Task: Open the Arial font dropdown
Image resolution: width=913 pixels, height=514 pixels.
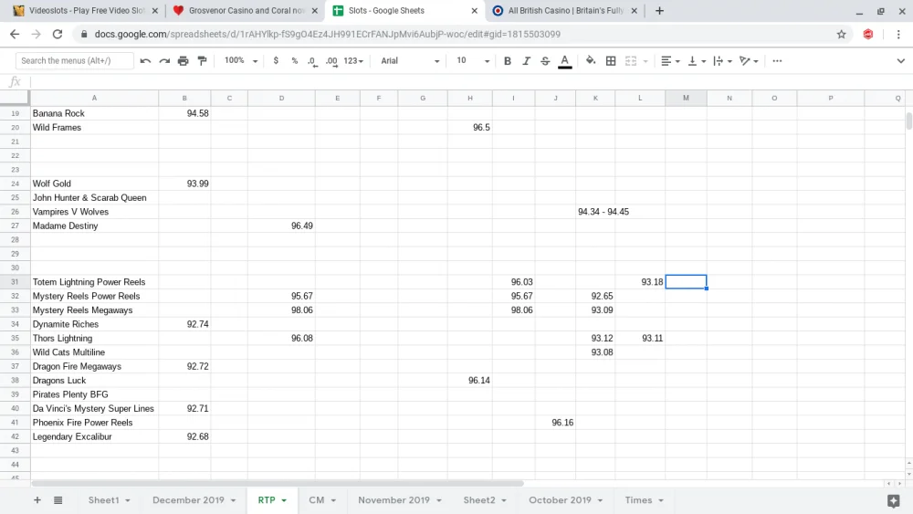Action: coord(410,60)
